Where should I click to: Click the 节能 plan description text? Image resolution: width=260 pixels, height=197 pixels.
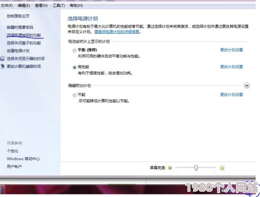click(104, 101)
